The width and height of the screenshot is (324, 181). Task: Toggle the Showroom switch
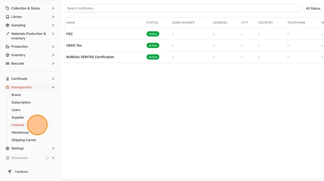pos(46,158)
